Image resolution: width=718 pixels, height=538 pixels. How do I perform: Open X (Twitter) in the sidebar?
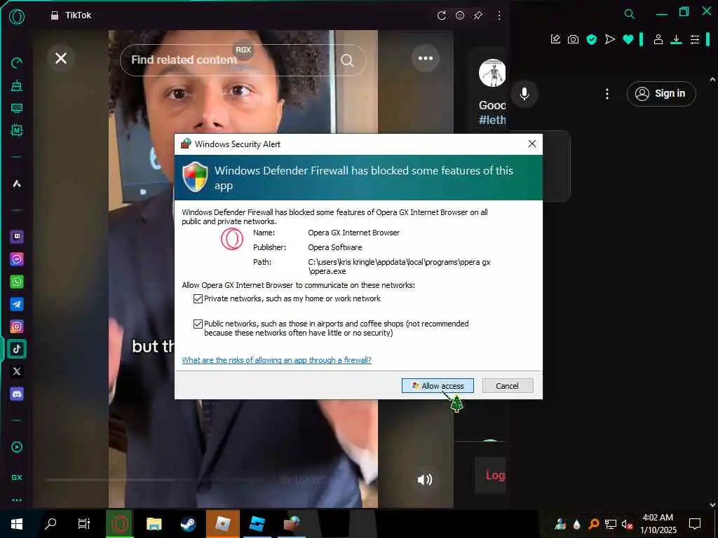click(17, 371)
